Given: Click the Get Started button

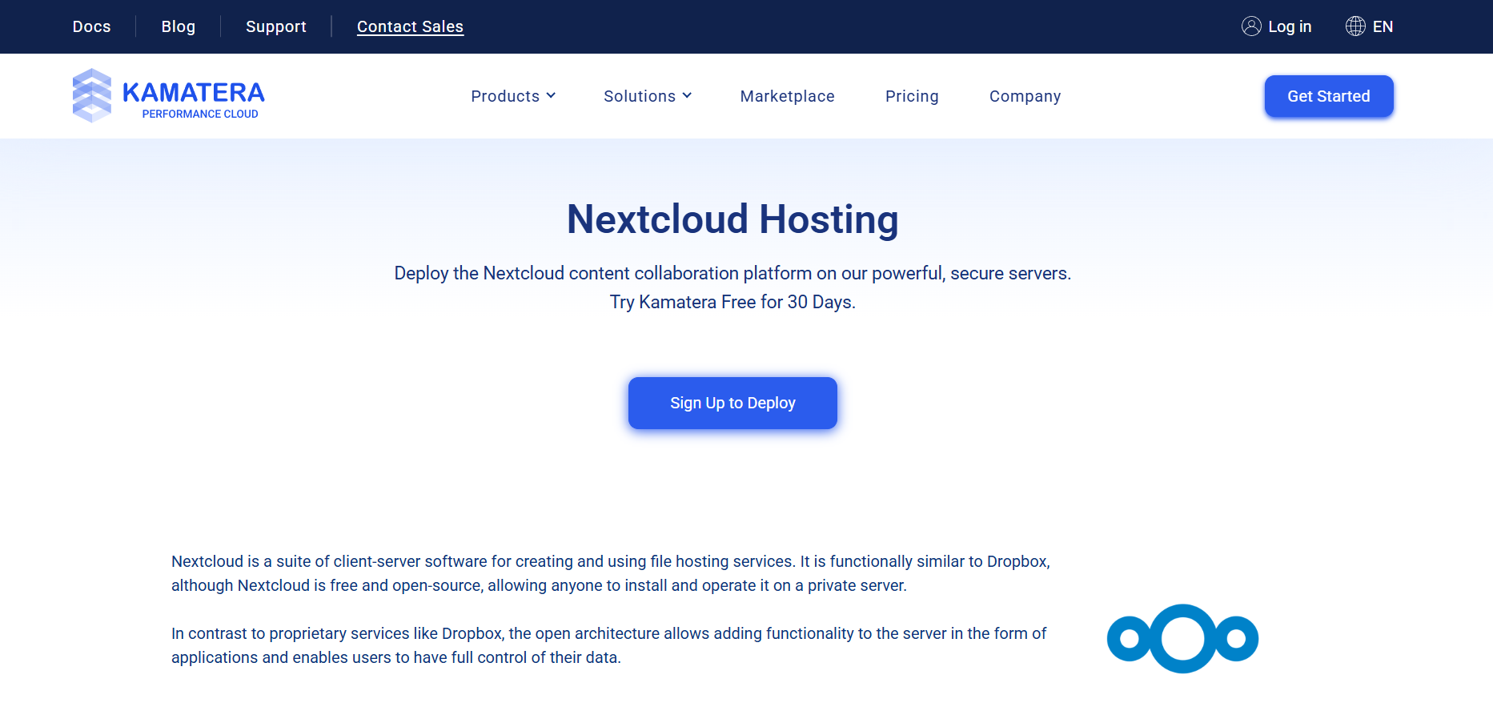Looking at the screenshot, I should click(1329, 96).
